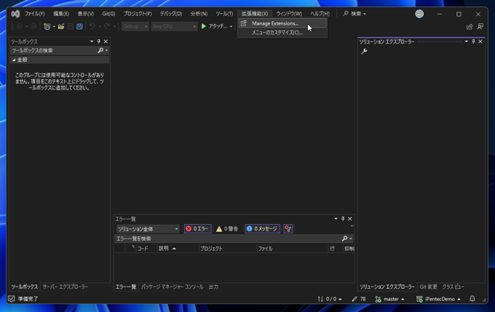Open the ソリューション全体 scope dropdown
This screenshot has width=495, height=312.
[148, 228]
